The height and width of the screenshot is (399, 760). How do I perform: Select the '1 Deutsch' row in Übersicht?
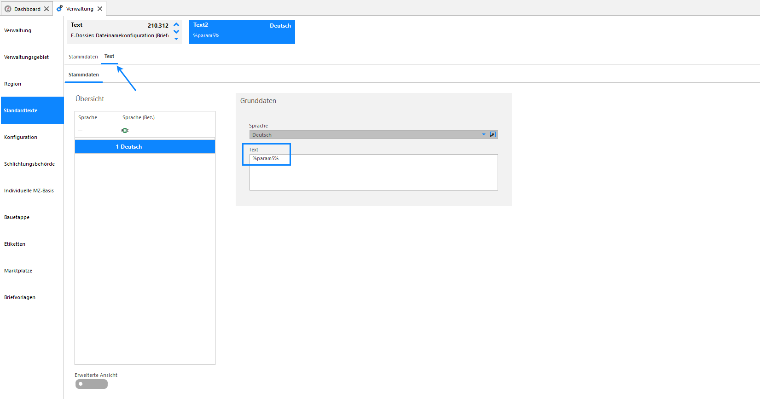point(145,147)
